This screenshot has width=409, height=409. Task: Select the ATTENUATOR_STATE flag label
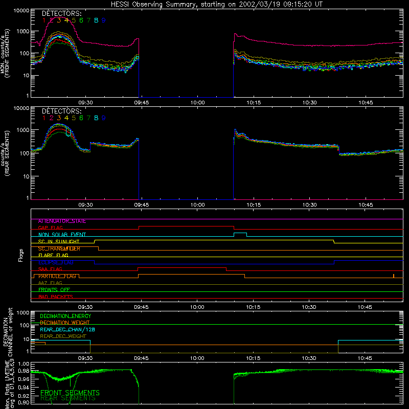tap(62, 221)
